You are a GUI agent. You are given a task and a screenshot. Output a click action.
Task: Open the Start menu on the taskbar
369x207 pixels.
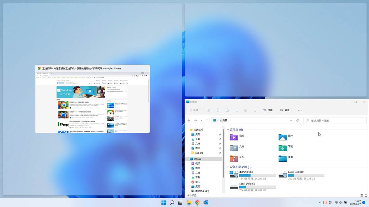164,203
